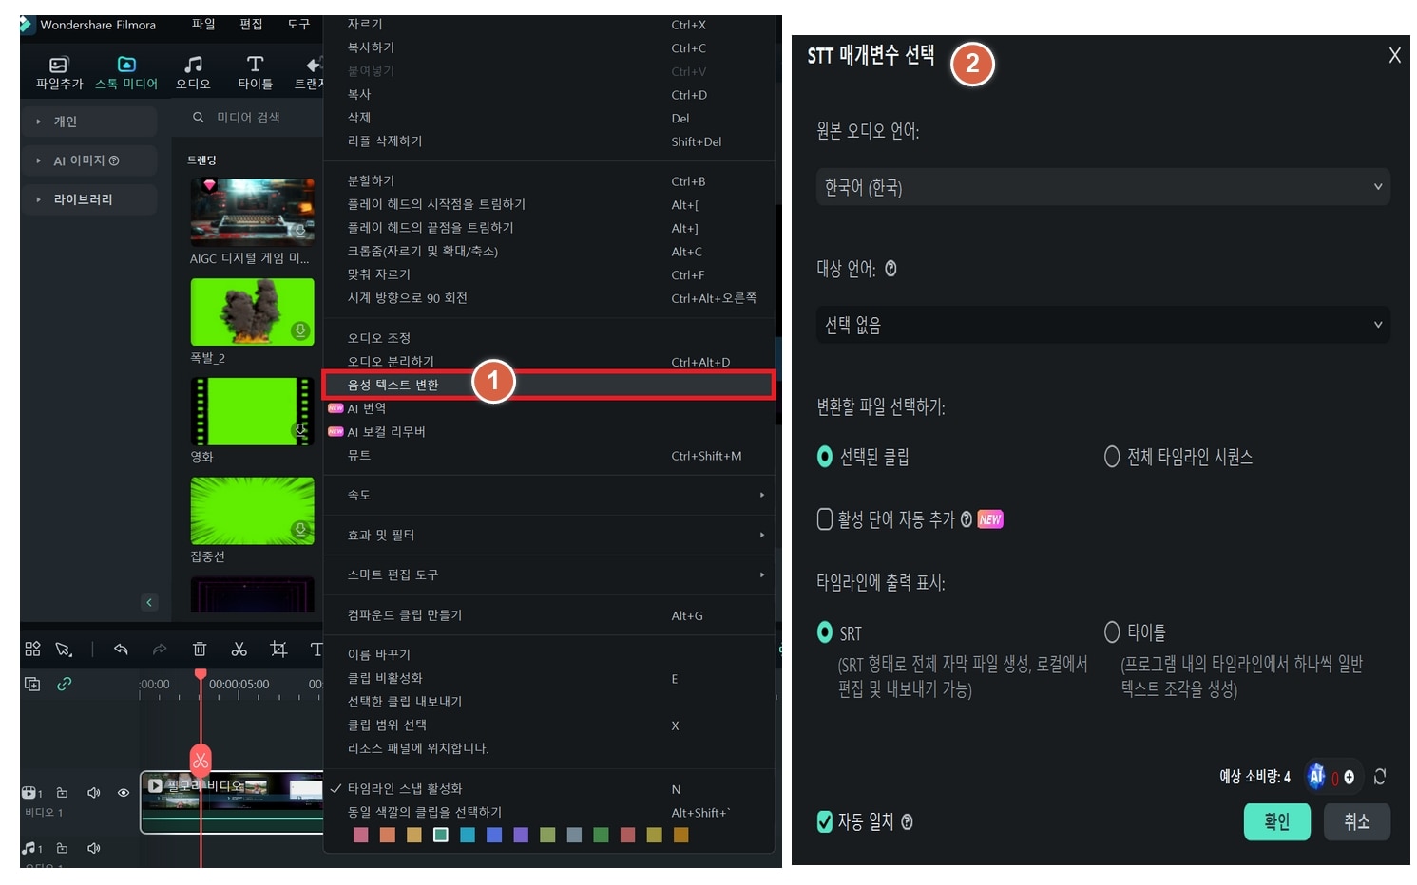Screen dimensions: 1417x885
Task: Select the 전체 타임라인 시퀀스 radio option
Action: pyautogui.click(x=1112, y=457)
